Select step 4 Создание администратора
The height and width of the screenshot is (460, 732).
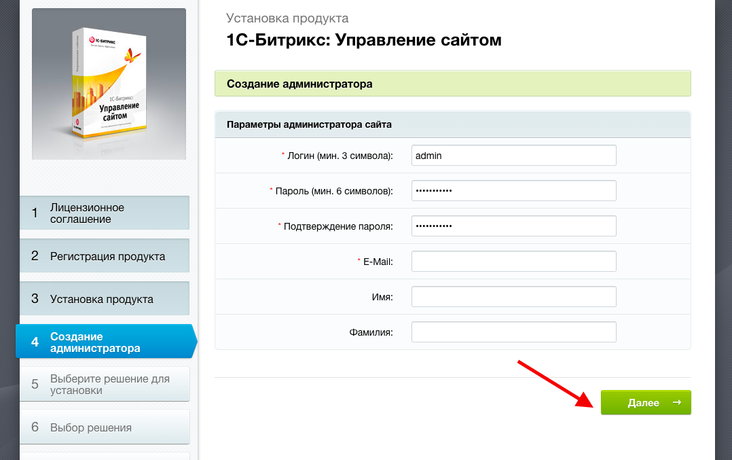107,341
